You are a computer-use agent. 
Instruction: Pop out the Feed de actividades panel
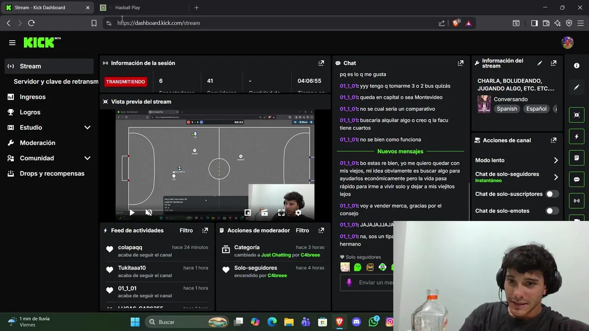(x=205, y=230)
